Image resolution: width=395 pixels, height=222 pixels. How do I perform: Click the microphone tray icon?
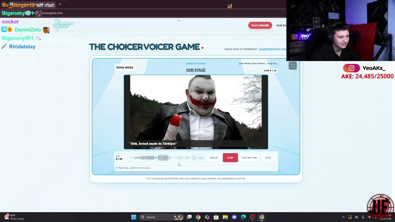pyautogui.click(x=363, y=217)
